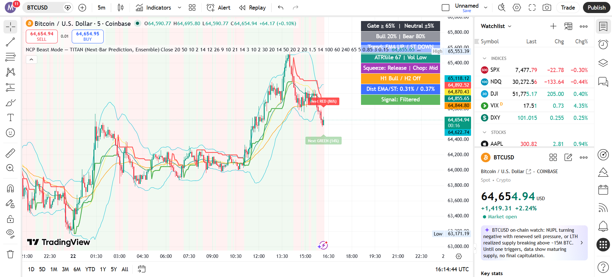Select the text annotation tool
Viewport: 612px width, 277px height.
click(x=11, y=118)
